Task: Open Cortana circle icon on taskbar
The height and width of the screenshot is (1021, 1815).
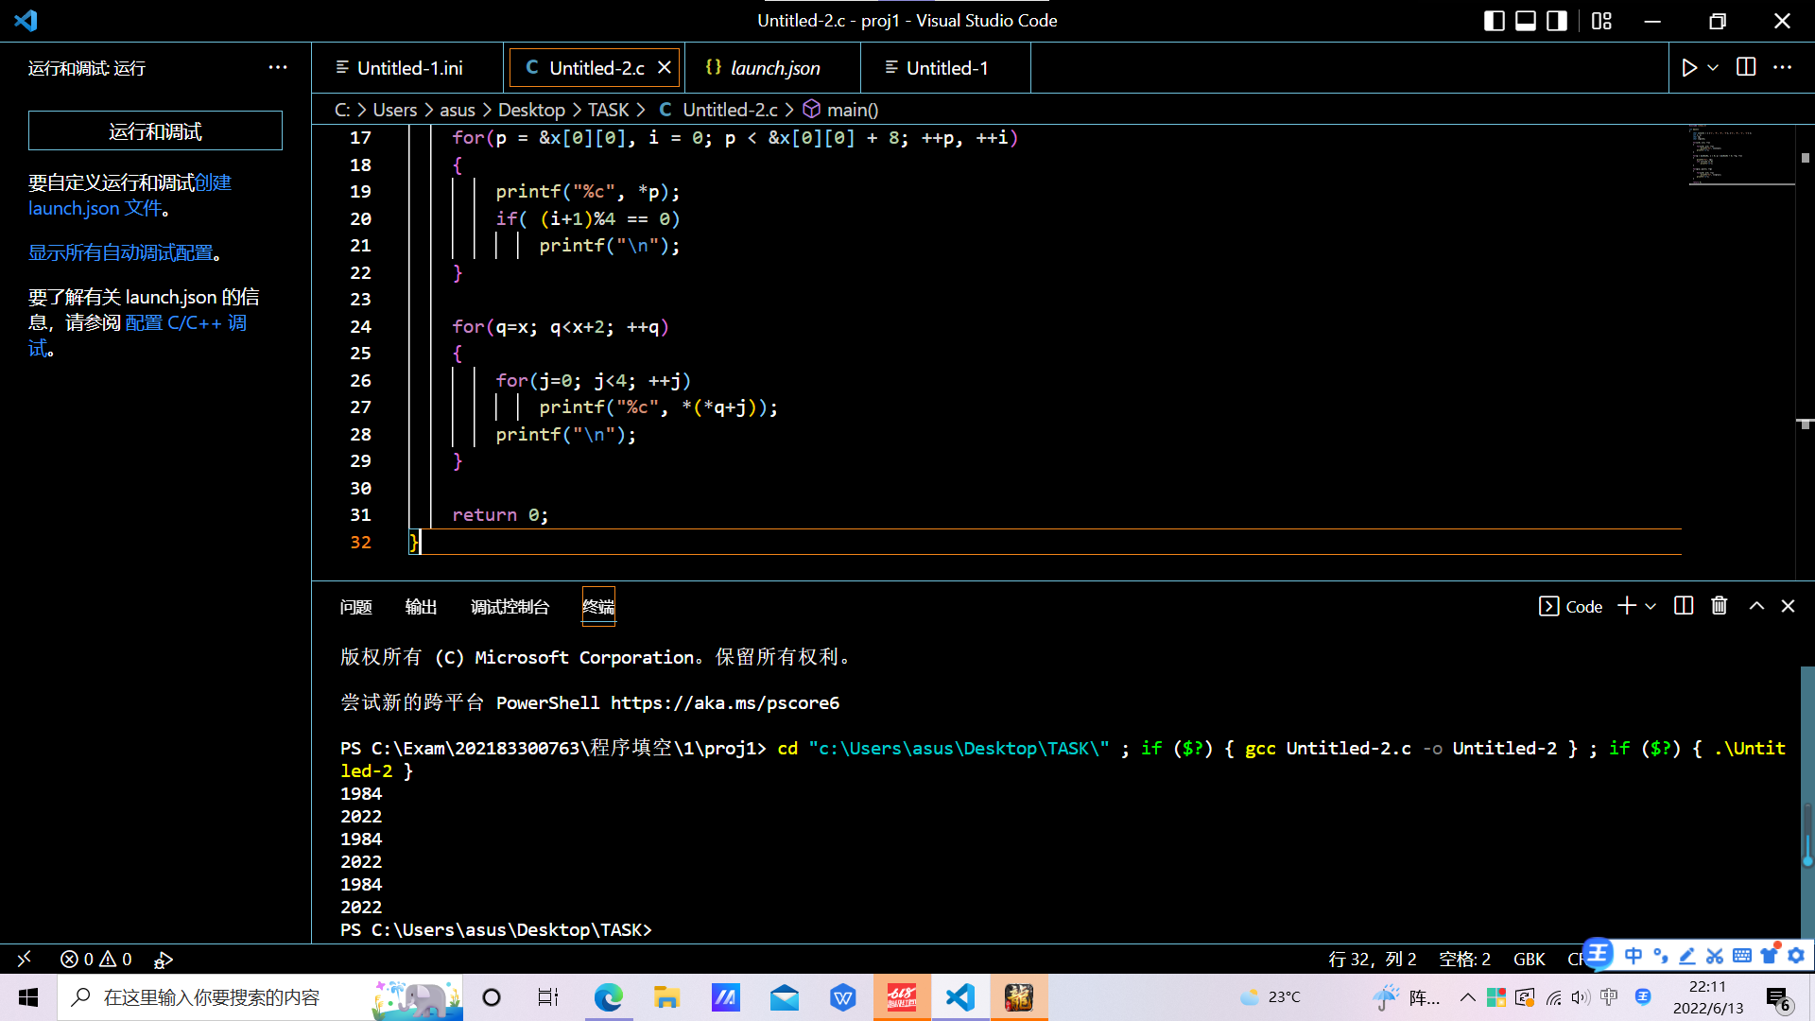Action: (492, 997)
